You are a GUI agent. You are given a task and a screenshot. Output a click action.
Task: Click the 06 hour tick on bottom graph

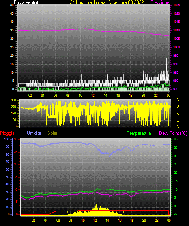[x=58, y=220]
